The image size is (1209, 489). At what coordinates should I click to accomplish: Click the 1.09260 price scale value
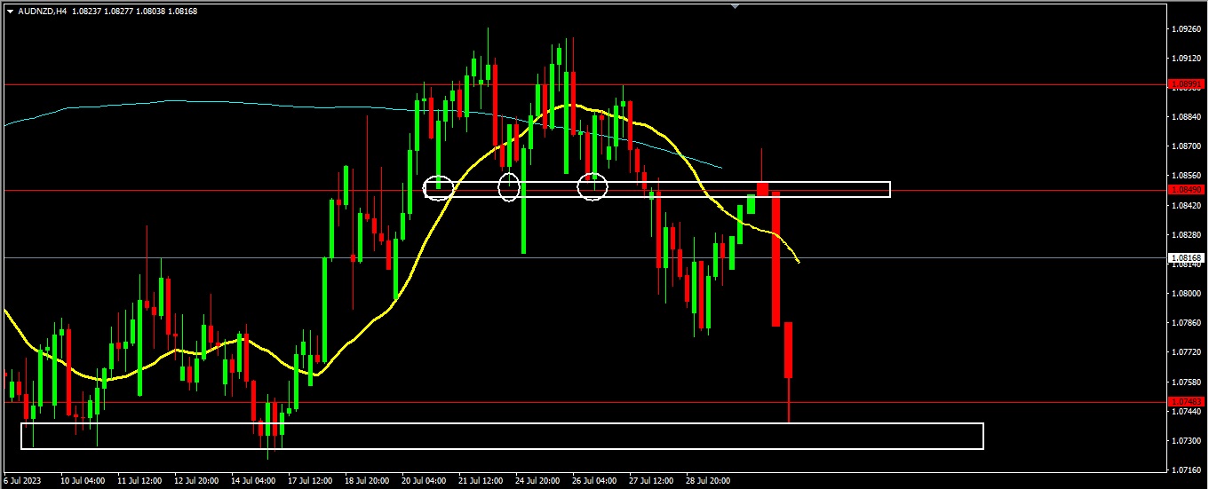pos(1187,28)
